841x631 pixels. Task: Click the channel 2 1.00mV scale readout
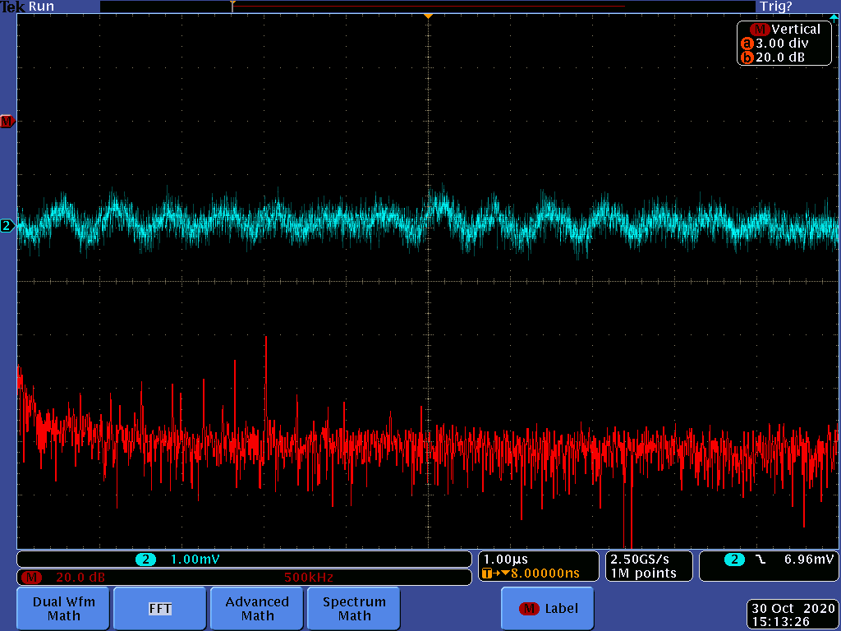coord(195,560)
